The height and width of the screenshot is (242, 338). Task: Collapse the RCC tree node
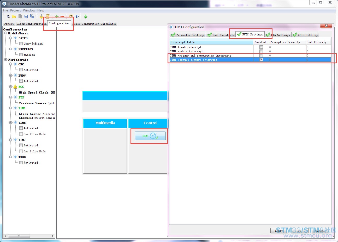[11, 87]
